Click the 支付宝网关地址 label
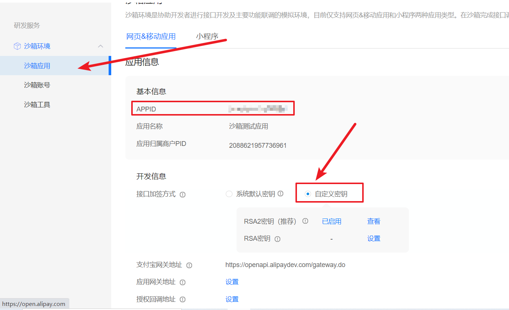Viewport: 509px width, 310px height. [x=159, y=265]
